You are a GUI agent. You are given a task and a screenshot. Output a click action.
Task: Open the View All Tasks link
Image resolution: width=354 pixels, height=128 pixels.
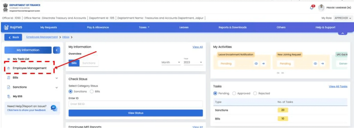[x=338, y=87]
